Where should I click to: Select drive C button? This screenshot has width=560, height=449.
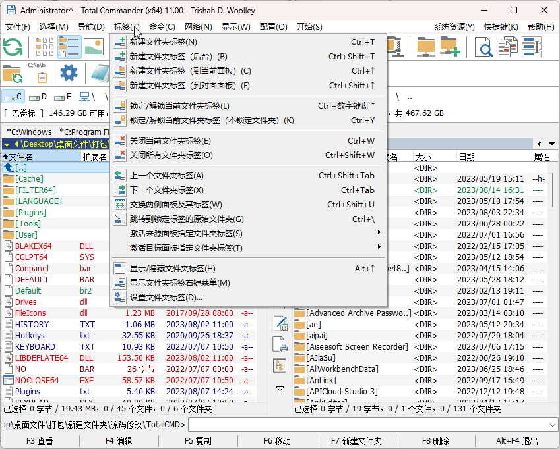coord(14,97)
